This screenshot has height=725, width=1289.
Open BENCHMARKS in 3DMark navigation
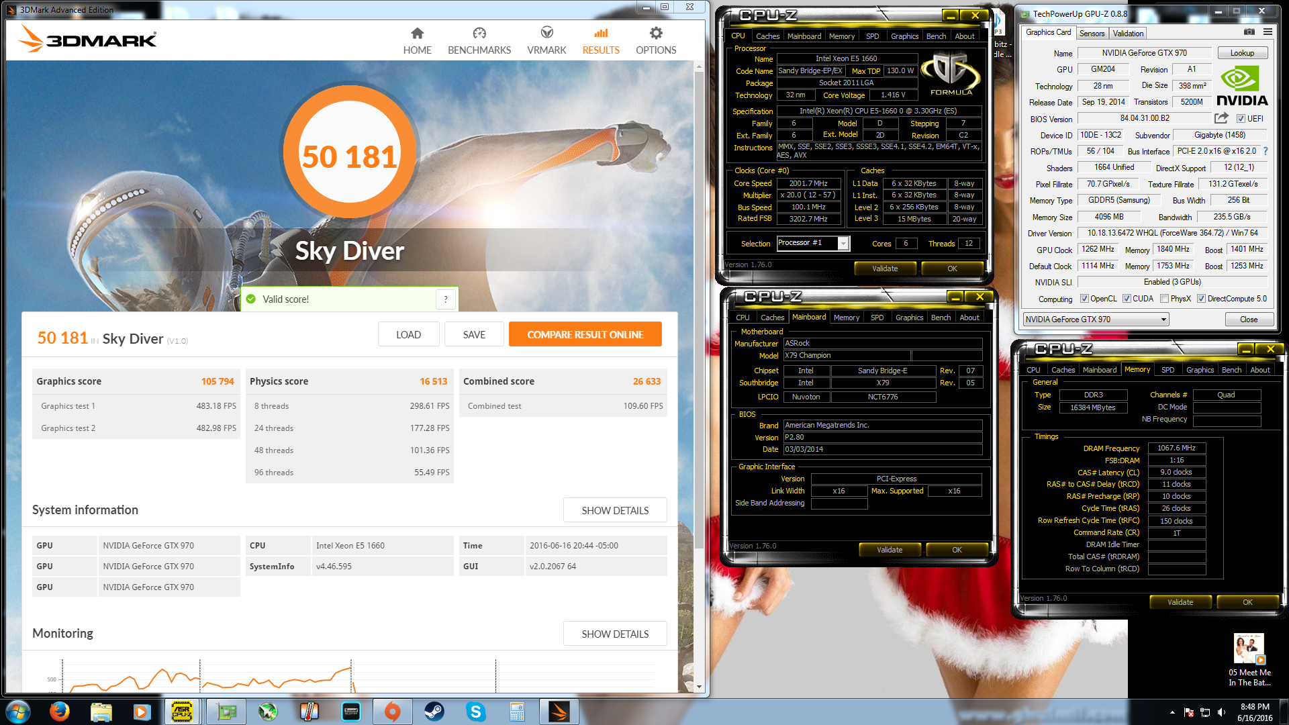click(x=479, y=41)
